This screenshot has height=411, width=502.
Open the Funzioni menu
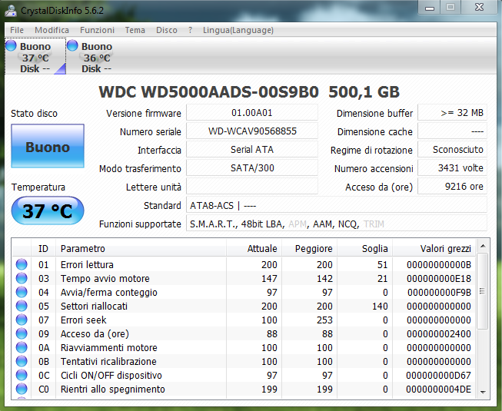(97, 30)
